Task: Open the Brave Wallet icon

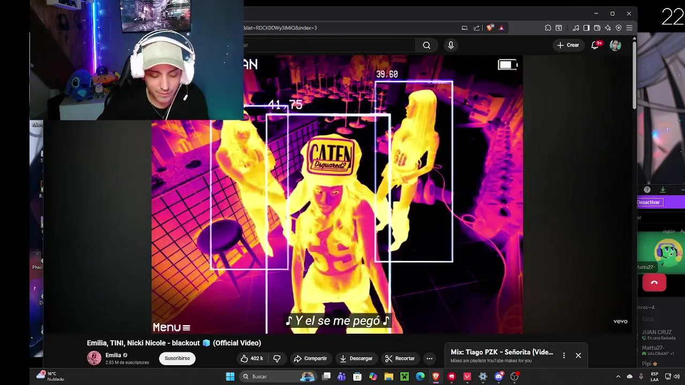Action: [x=597, y=28]
